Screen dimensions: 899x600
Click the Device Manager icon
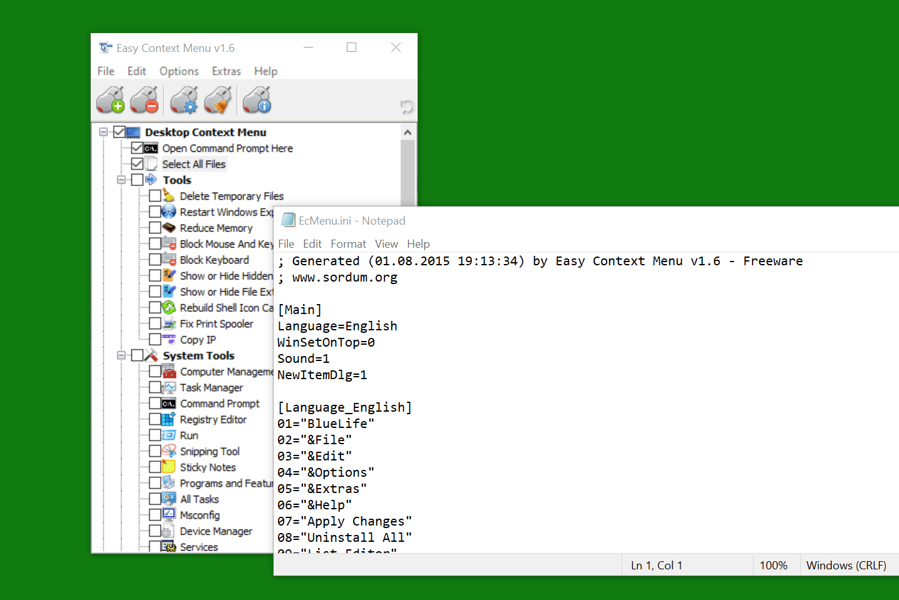[x=168, y=531]
